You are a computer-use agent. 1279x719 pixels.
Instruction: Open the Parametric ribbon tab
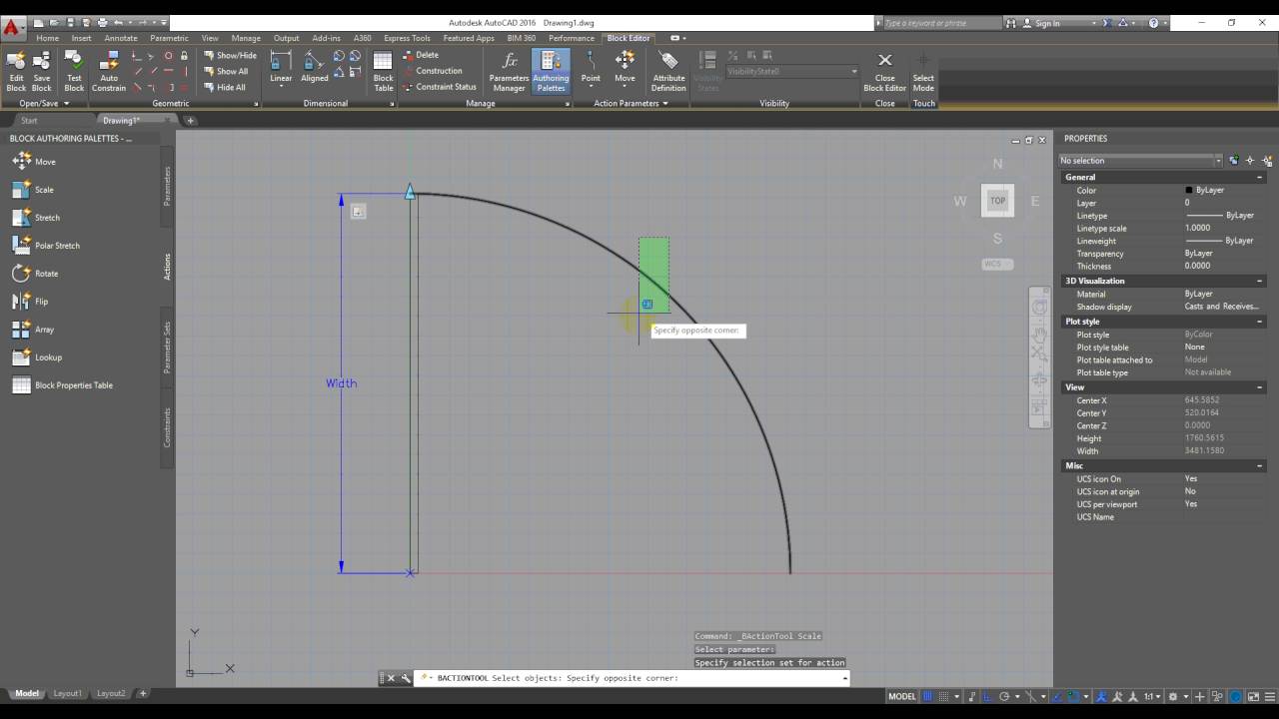tap(169, 38)
